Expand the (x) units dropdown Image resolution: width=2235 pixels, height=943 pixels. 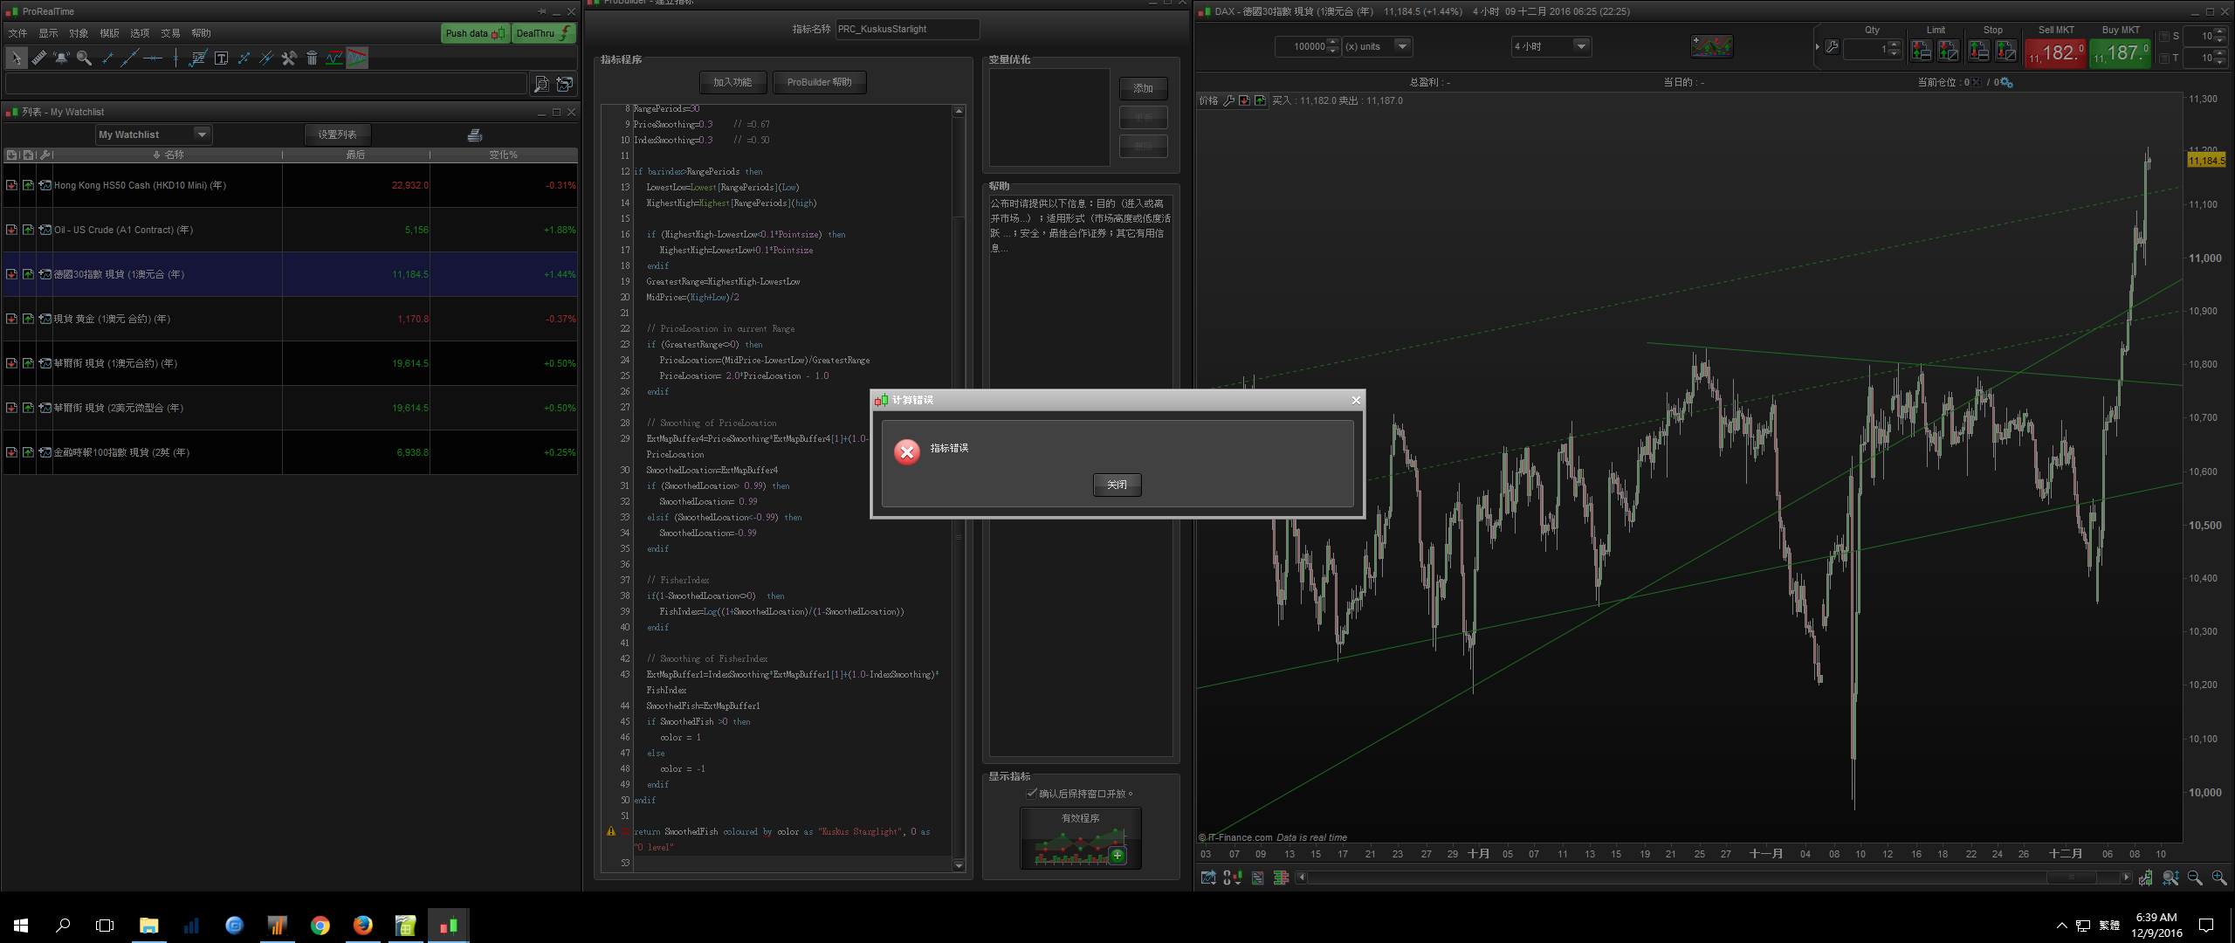(x=1402, y=46)
